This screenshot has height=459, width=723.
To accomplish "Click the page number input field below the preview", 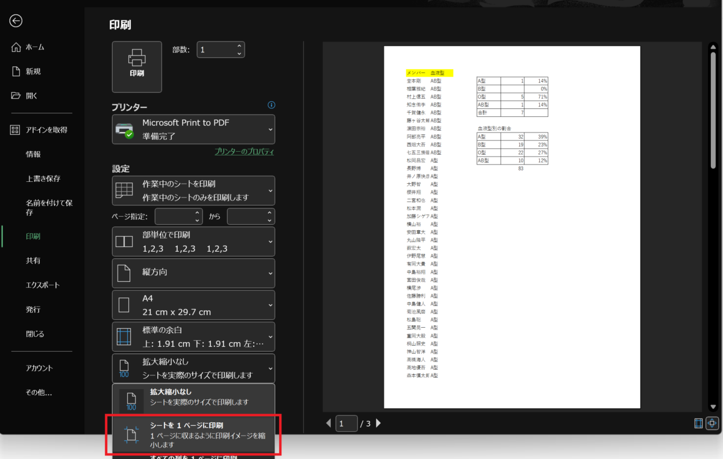I will pos(346,423).
